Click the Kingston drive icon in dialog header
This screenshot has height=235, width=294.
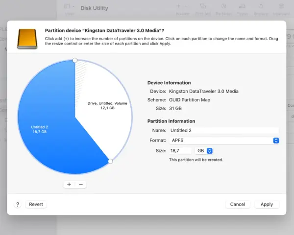pos(27,39)
